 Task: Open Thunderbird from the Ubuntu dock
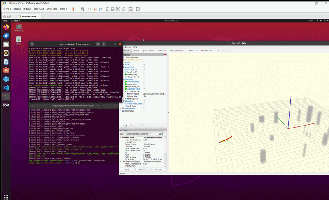click(6, 36)
